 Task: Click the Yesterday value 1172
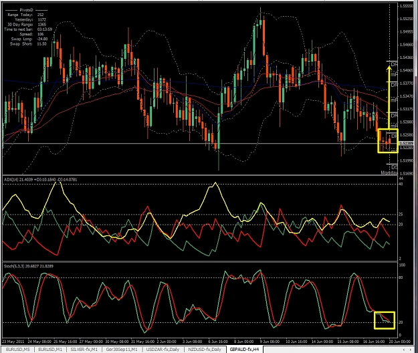pyautogui.click(x=42, y=19)
